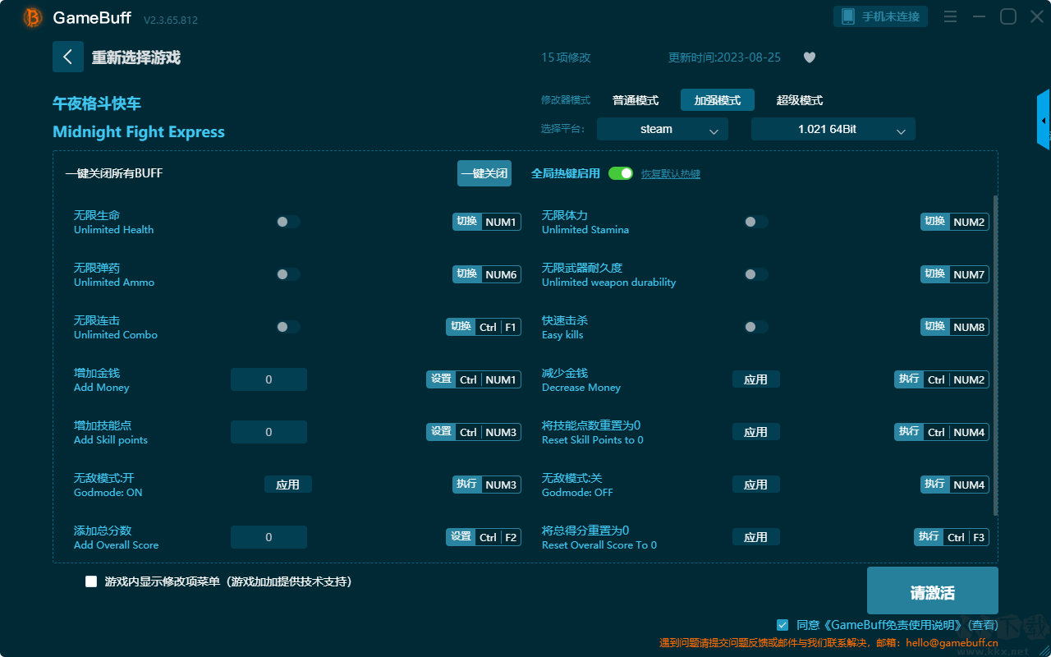Click the heart favorite icon

810,57
